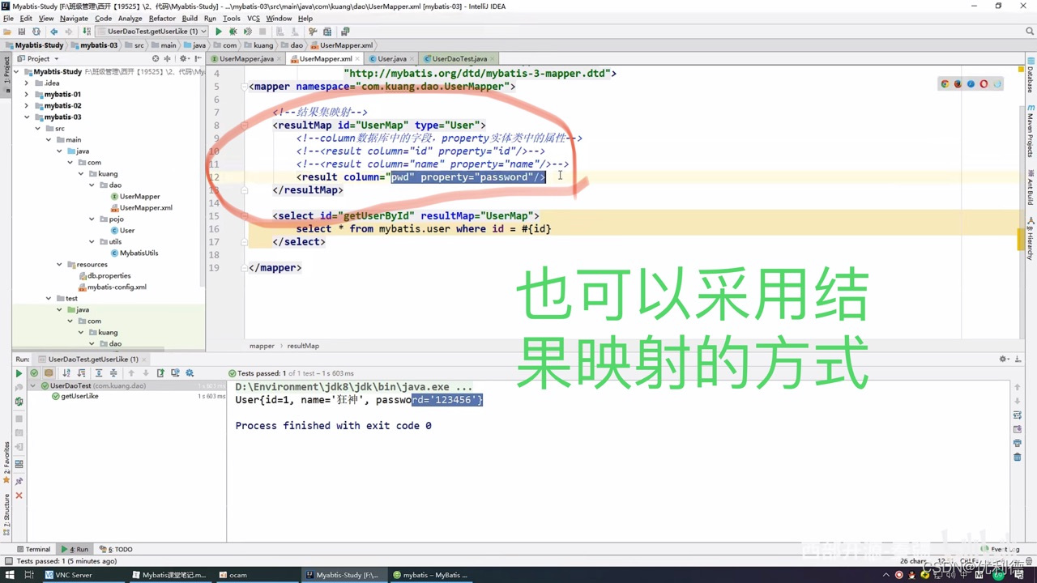
Task: Open the Refactor menu
Action: (x=162, y=18)
